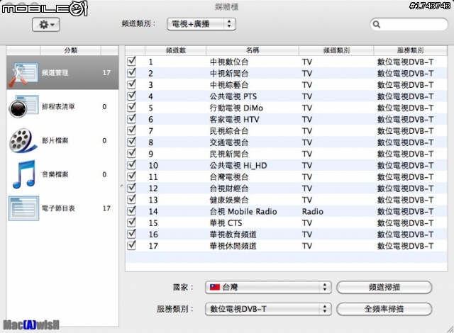Click the 全頻率掃描 button
The height and width of the screenshot is (333, 454).
[x=384, y=309]
